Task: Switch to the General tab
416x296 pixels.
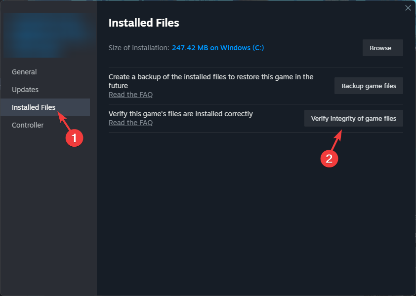Action: point(24,71)
